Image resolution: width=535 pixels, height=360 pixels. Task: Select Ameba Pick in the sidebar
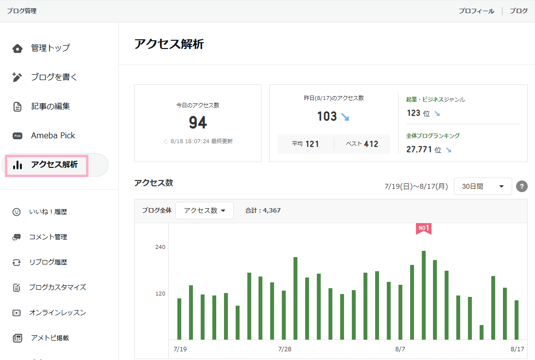53,135
